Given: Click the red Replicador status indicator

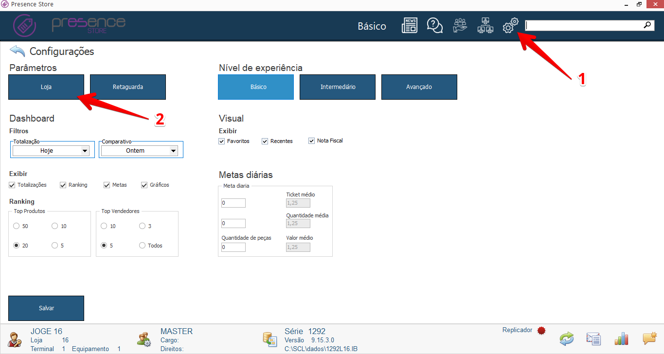Looking at the screenshot, I should (541, 331).
